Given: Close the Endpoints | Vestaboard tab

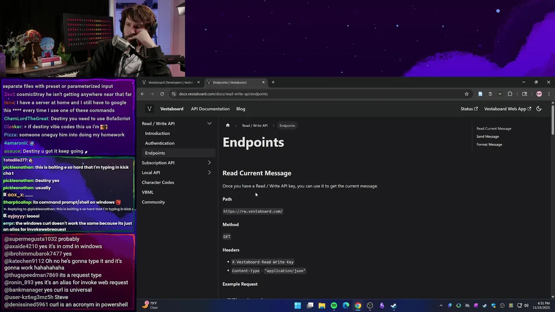Looking at the screenshot, I should (x=263, y=82).
